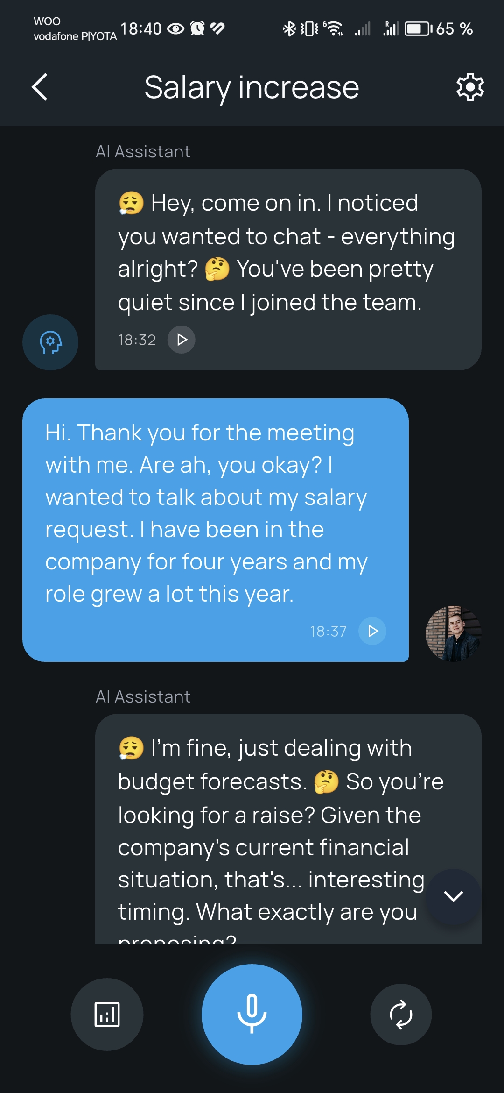Screen dimensions: 504x1093
Task: Play audio of the 18:32 message
Action: pyautogui.click(x=182, y=340)
